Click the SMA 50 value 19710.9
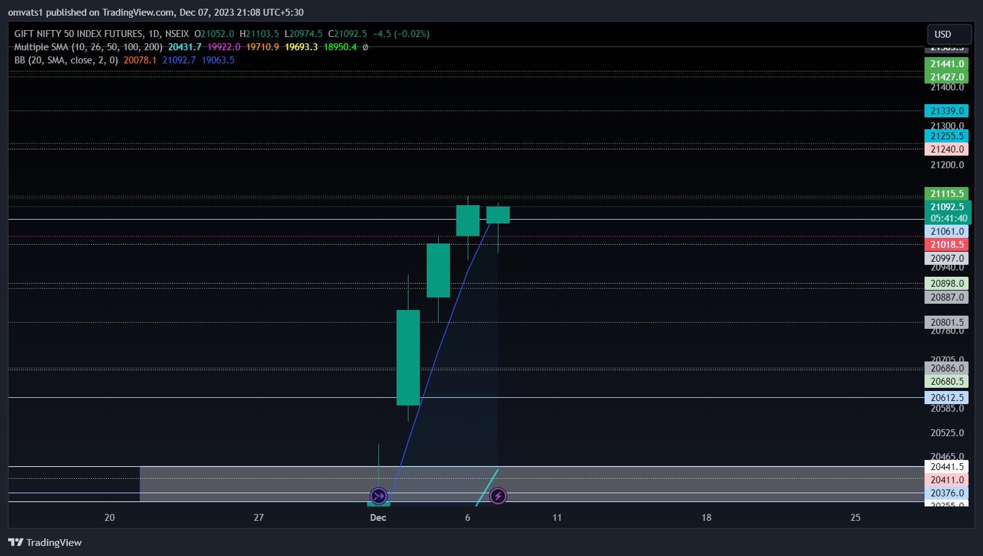This screenshot has width=983, height=556. (x=263, y=47)
